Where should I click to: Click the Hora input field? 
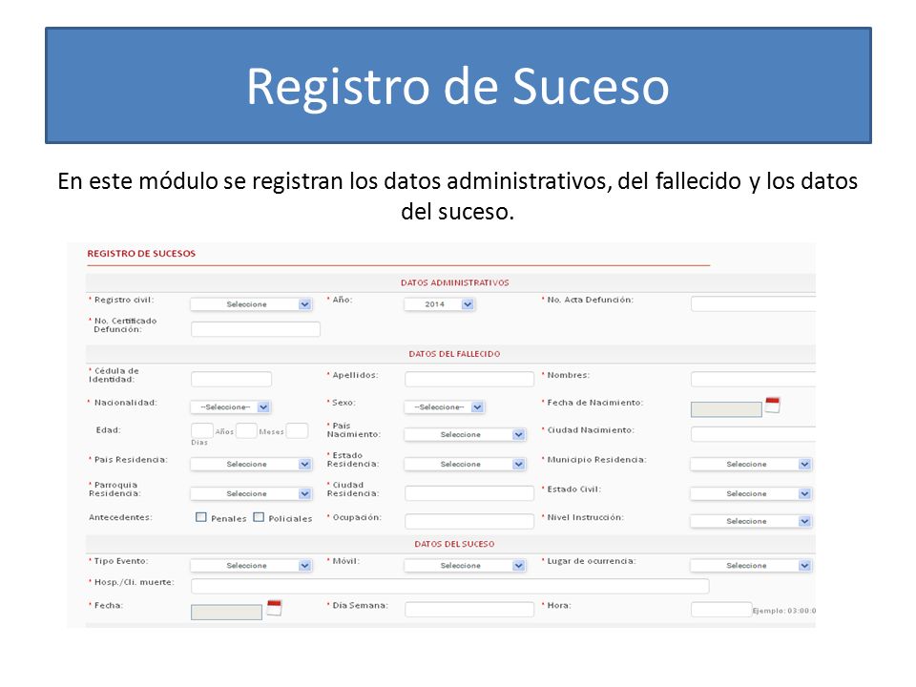721,610
